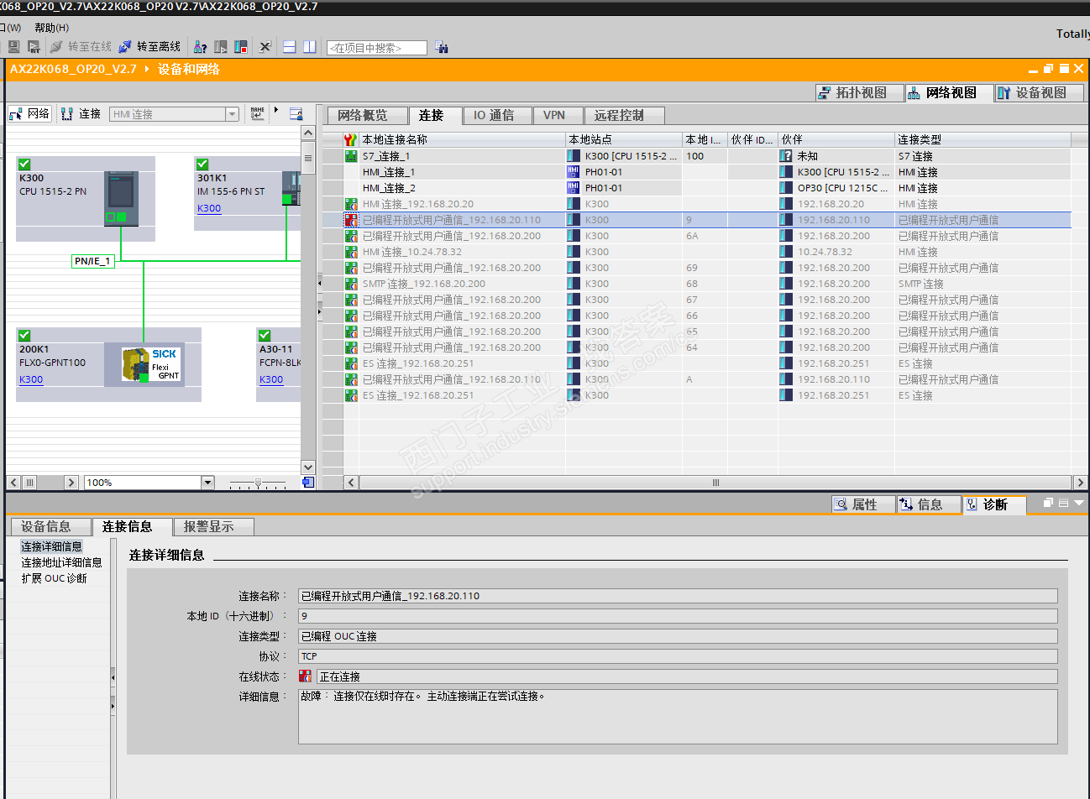
Task: Click the network view scroll down arrow
Action: [308, 467]
